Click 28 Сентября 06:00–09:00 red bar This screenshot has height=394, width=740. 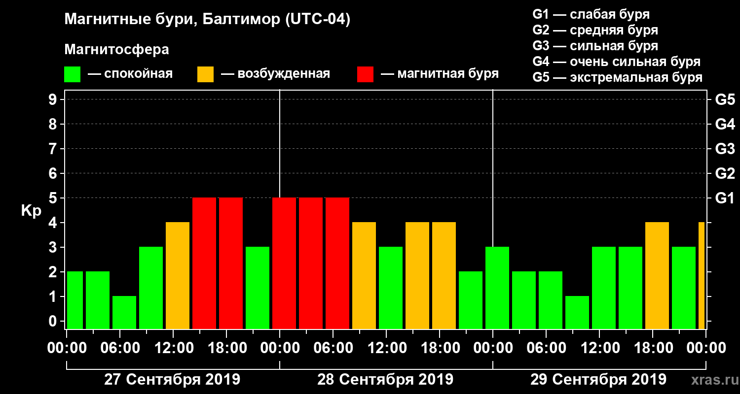(337, 263)
